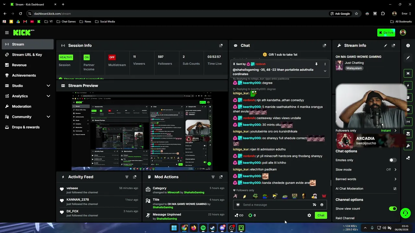
Task: Bookmark this page with star icon
Action: [356, 14]
